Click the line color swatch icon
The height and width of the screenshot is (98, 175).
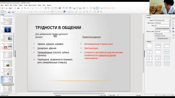[9, 12]
